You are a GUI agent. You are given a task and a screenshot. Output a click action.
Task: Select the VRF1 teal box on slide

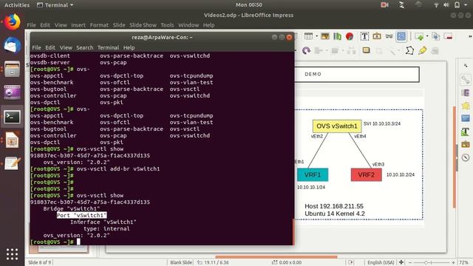click(x=313, y=174)
